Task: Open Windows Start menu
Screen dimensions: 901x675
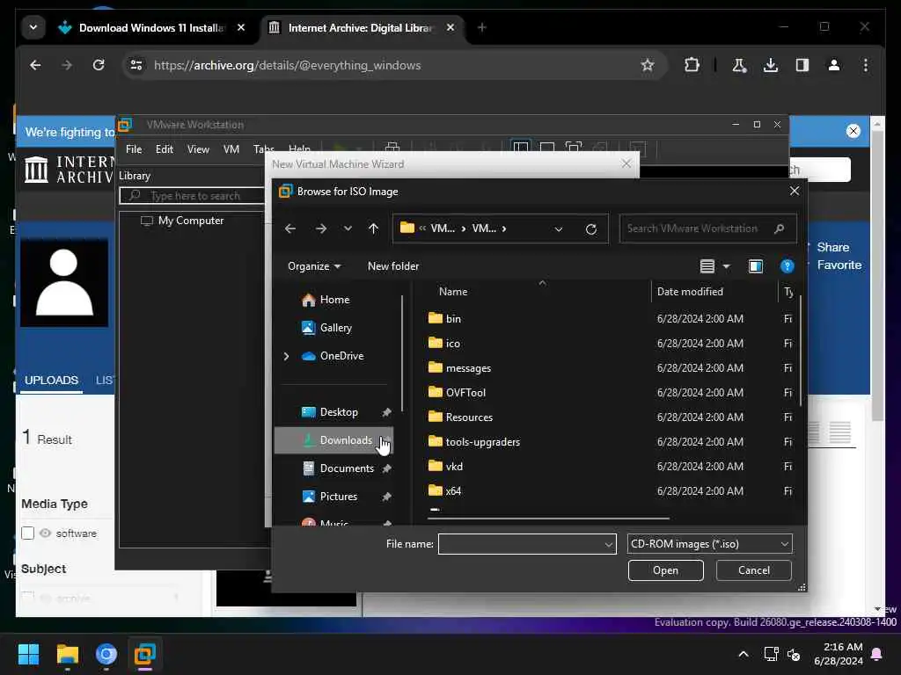Action: (28, 654)
